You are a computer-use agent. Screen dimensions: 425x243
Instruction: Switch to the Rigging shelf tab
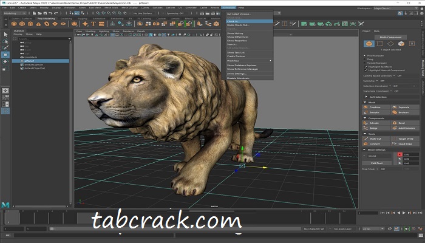[x=83, y=19]
